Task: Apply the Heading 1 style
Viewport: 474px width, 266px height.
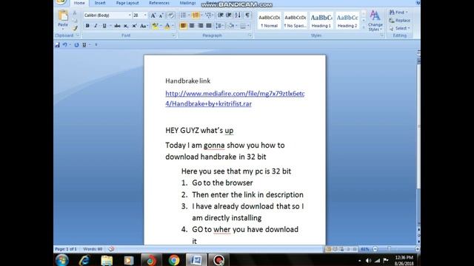Action: point(321,21)
